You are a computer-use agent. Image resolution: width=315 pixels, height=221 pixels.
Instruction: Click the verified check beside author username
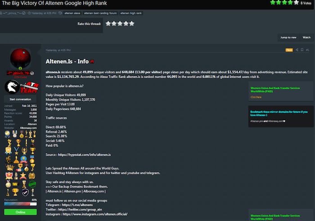32,73
